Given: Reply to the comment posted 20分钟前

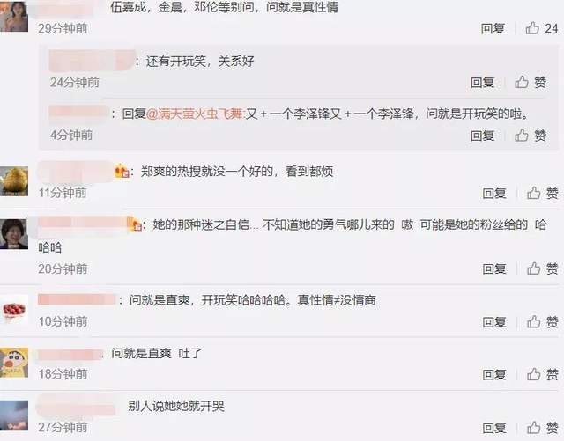Looking at the screenshot, I should click(x=494, y=268).
